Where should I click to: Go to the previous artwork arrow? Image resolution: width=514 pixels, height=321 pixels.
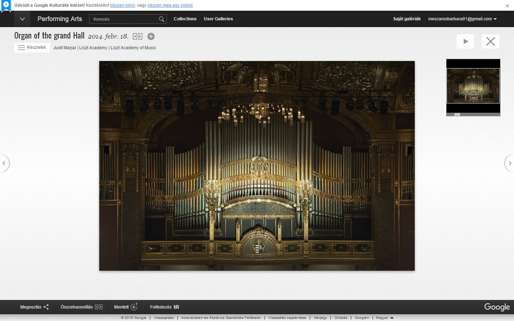coord(4,163)
